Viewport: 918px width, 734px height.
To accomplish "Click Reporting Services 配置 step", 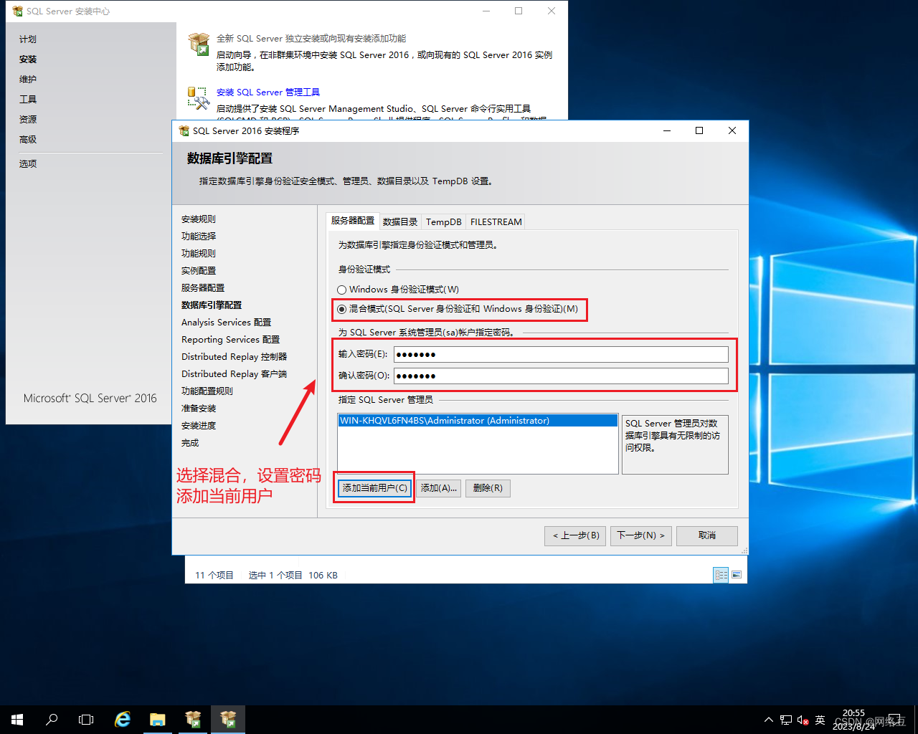I will coord(231,340).
